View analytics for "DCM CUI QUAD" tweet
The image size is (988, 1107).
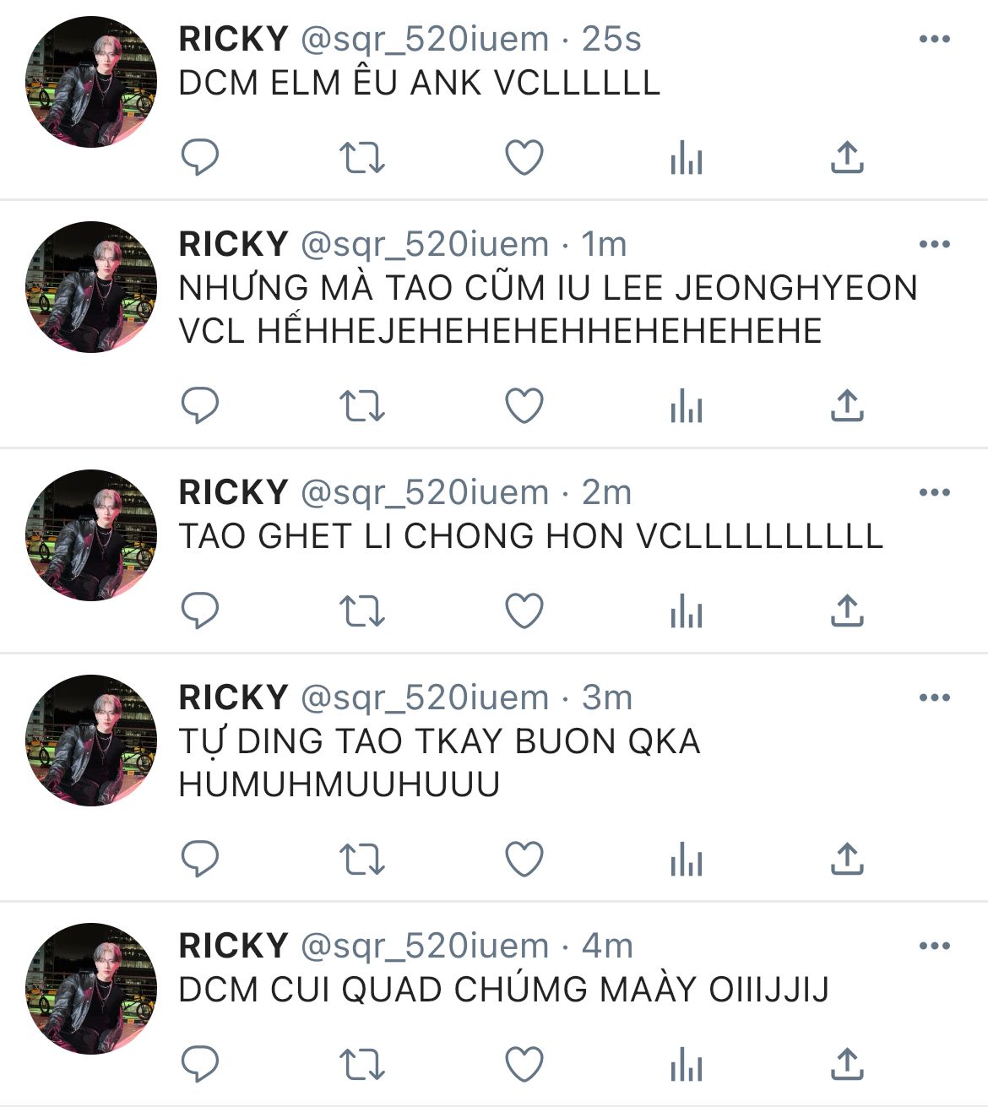686,1064
